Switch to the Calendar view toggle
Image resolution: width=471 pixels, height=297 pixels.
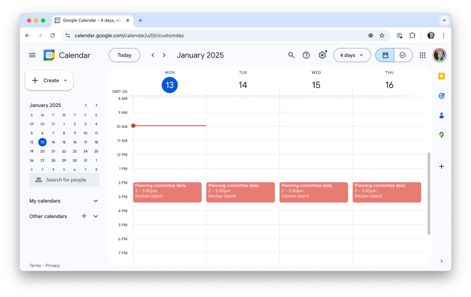[385, 55]
